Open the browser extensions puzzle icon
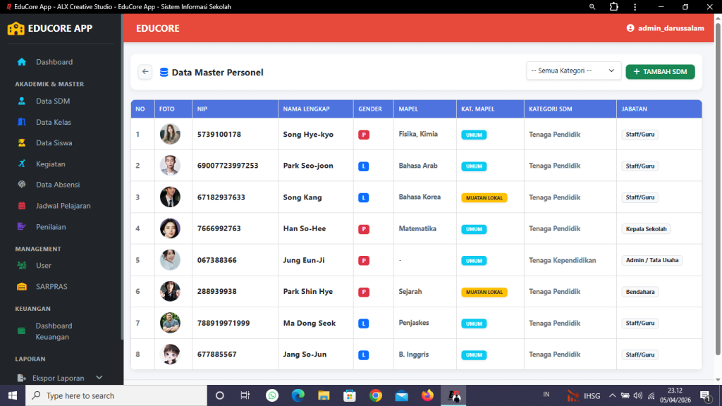The width and height of the screenshot is (722, 406). click(x=614, y=7)
